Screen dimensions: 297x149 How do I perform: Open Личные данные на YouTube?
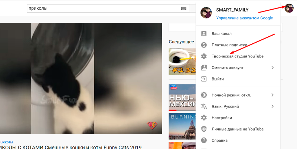point(238,129)
